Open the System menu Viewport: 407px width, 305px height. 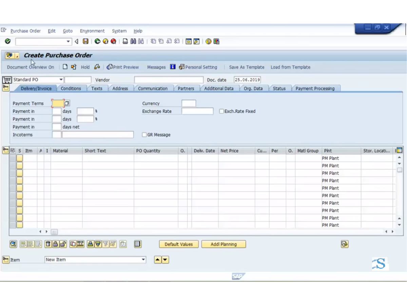click(119, 31)
